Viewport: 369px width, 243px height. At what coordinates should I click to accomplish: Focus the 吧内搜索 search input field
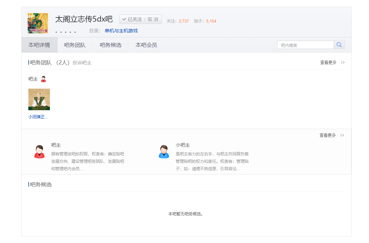click(x=306, y=45)
